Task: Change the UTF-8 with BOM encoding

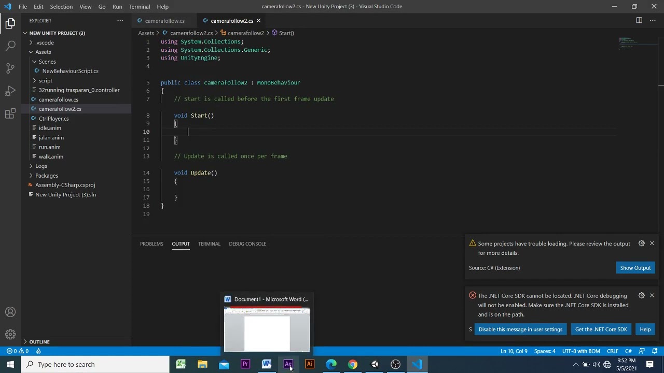Action: 581,351
